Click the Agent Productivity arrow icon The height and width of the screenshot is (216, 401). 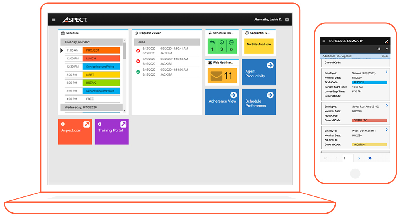click(270, 65)
